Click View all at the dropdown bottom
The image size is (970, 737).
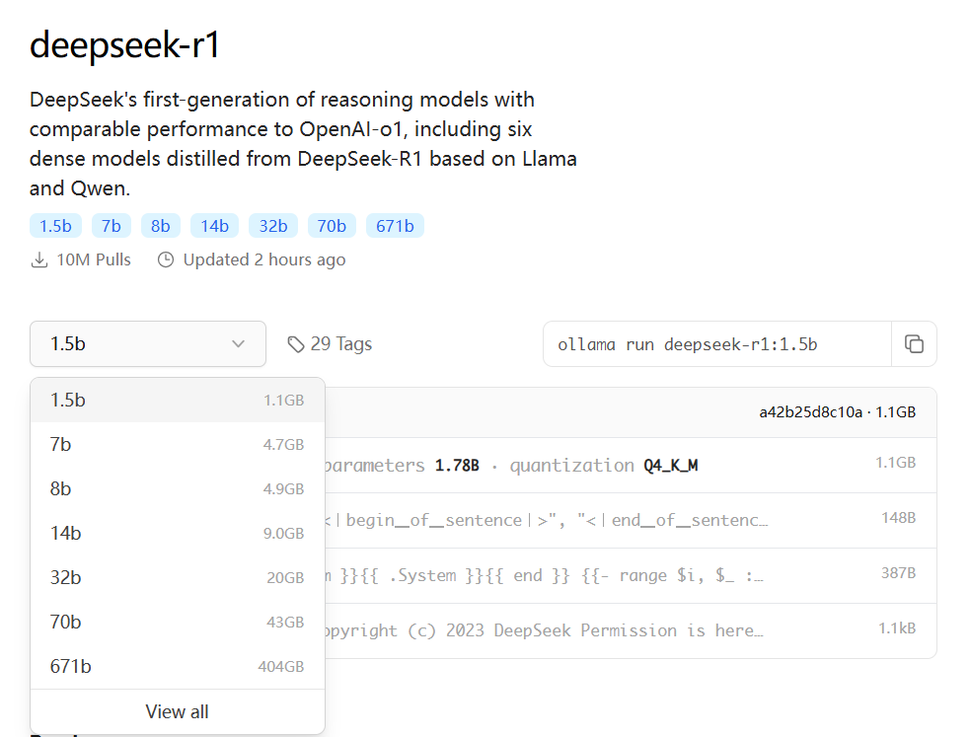point(177,710)
